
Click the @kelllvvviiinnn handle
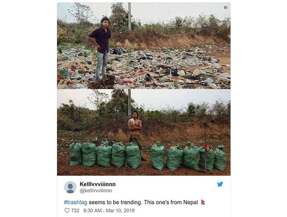pyautogui.click(x=96, y=191)
